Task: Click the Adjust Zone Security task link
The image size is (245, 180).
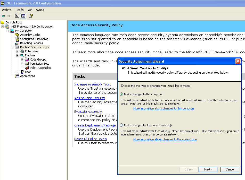Action: [89, 98]
